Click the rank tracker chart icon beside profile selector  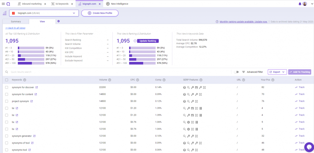coord(4,13)
